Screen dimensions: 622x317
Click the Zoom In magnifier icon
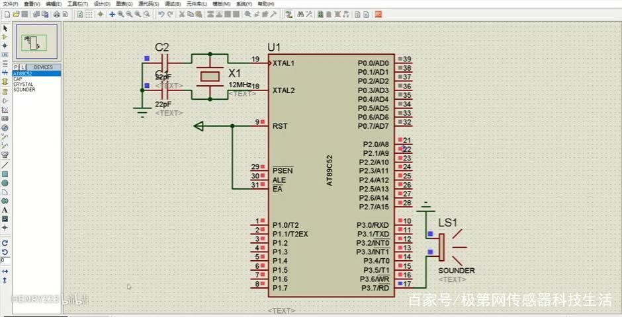pos(120,15)
